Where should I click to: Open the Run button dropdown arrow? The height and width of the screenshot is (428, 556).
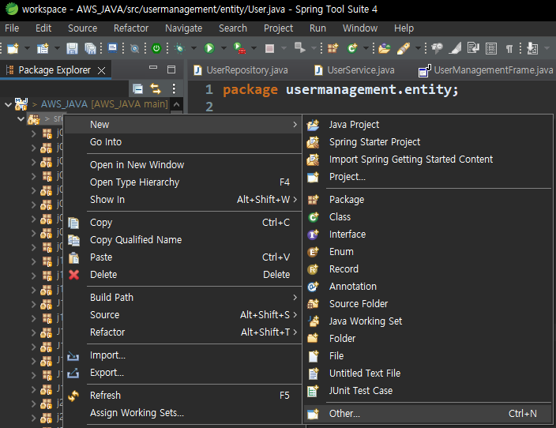click(224, 48)
